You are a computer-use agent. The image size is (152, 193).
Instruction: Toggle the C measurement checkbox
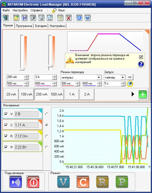[x=6, y=125]
